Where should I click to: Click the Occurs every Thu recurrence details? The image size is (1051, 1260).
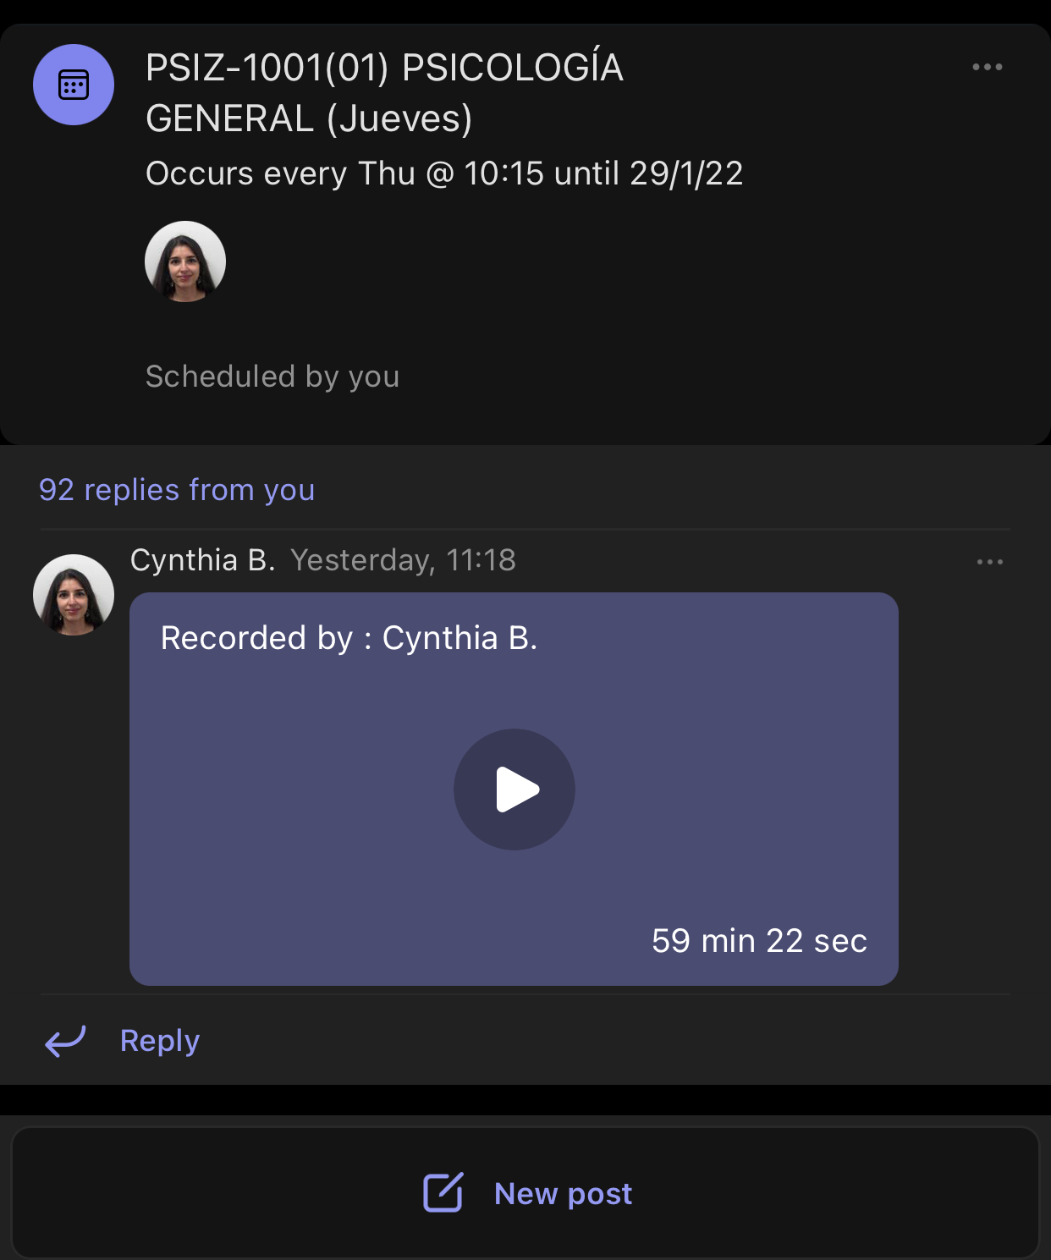tap(443, 173)
